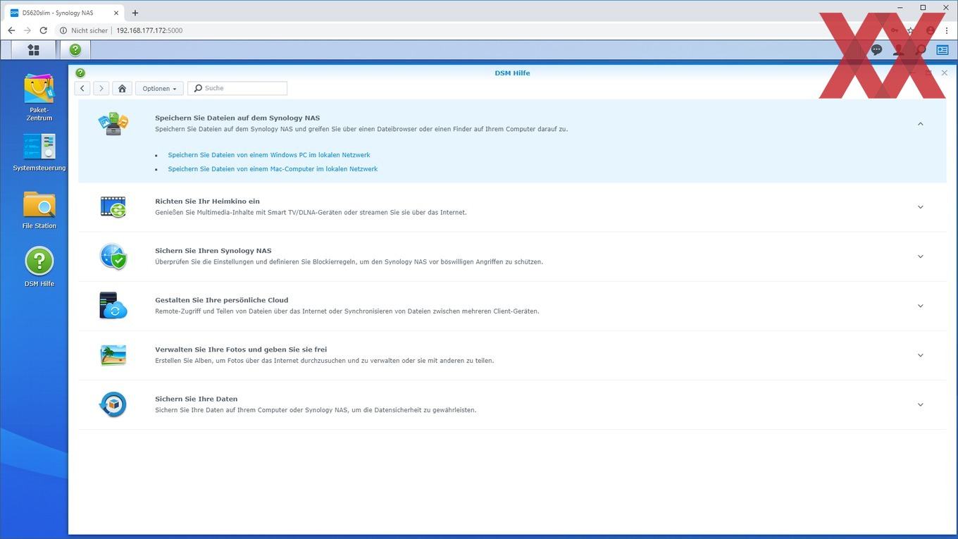This screenshot has width=958, height=539.
Task: Open the Paket-Zentrum desktop icon
Action: coord(39,97)
